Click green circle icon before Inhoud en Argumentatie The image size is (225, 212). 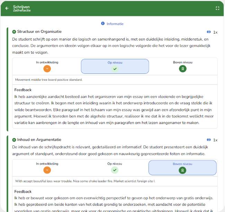[x=14, y=140]
